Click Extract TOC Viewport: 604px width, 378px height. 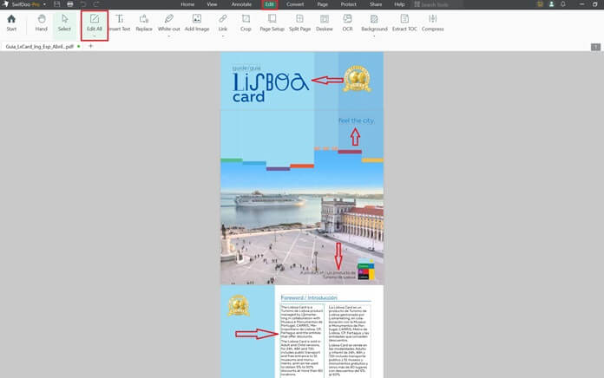click(x=404, y=23)
